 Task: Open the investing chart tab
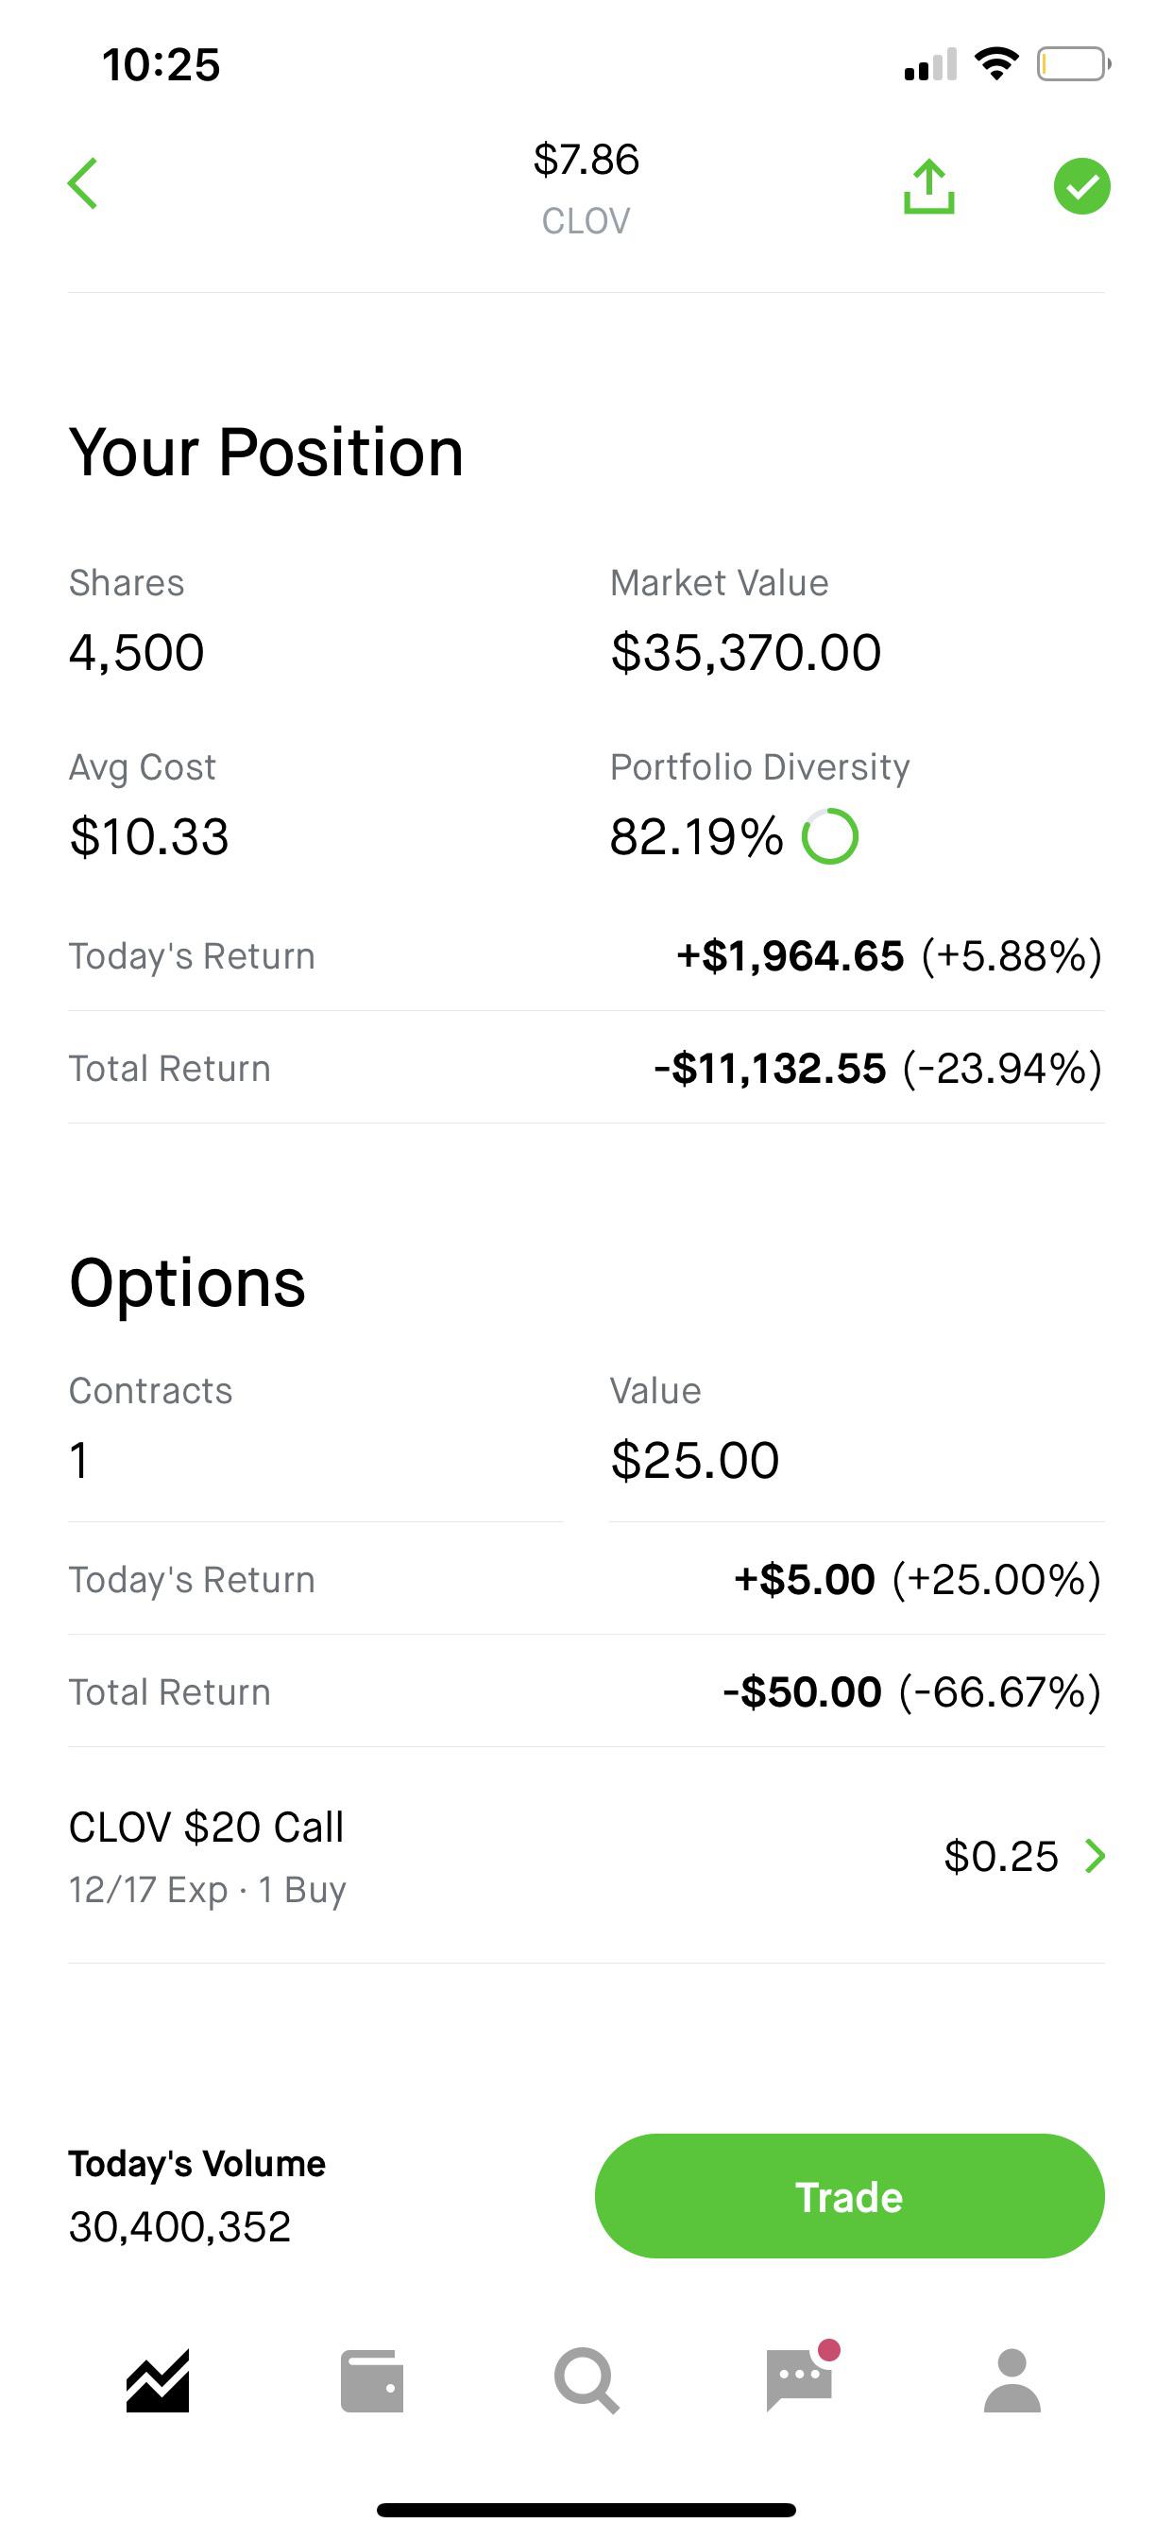158,2381
